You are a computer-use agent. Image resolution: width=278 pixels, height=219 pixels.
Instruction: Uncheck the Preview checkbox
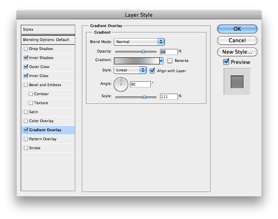(226, 62)
